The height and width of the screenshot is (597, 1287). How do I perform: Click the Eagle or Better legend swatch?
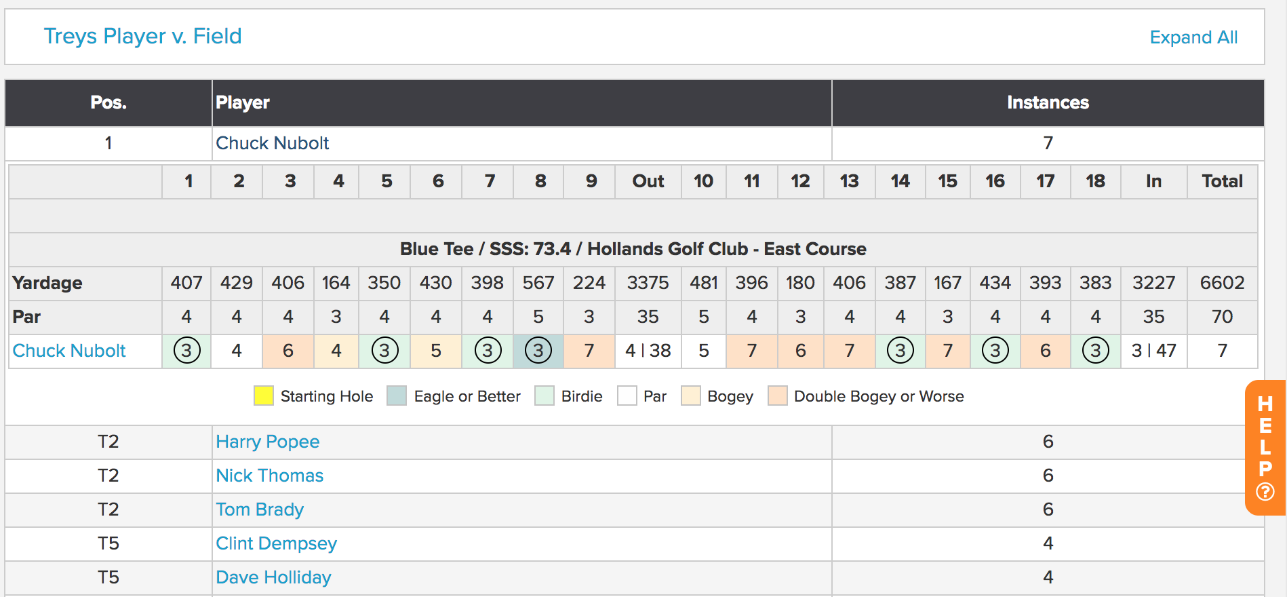point(397,396)
